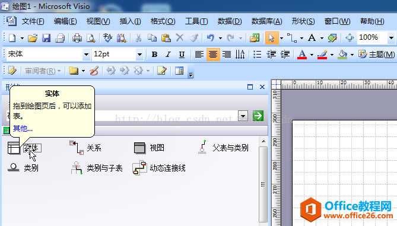Align text to the right
Screen dimensions: 397x226
click(x=227, y=55)
